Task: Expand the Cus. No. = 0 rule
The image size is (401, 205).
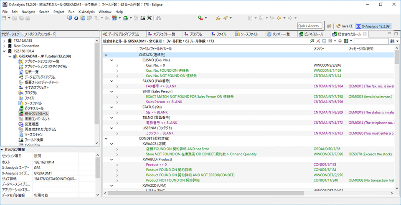Action: [117, 65]
